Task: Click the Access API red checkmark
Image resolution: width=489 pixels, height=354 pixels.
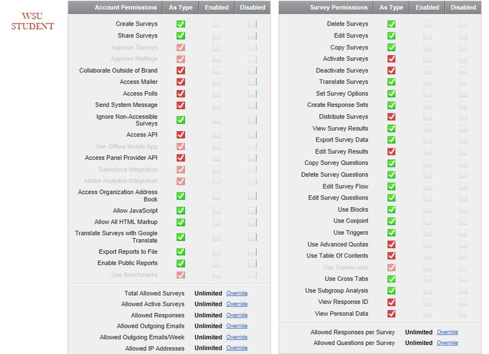Action: coord(180,135)
